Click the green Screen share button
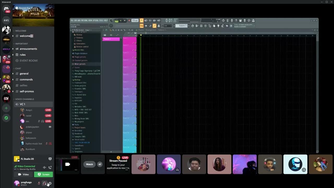This screenshot has height=188, width=334. click(x=43, y=174)
